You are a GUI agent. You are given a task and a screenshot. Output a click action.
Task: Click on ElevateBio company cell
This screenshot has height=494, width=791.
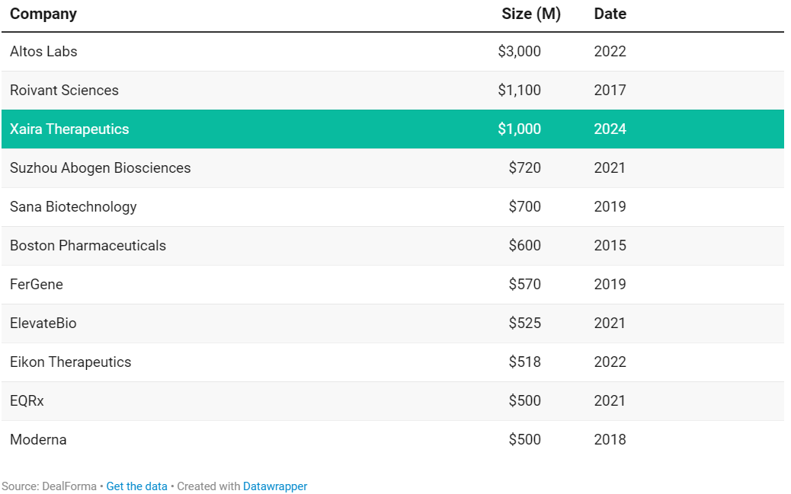(x=43, y=323)
